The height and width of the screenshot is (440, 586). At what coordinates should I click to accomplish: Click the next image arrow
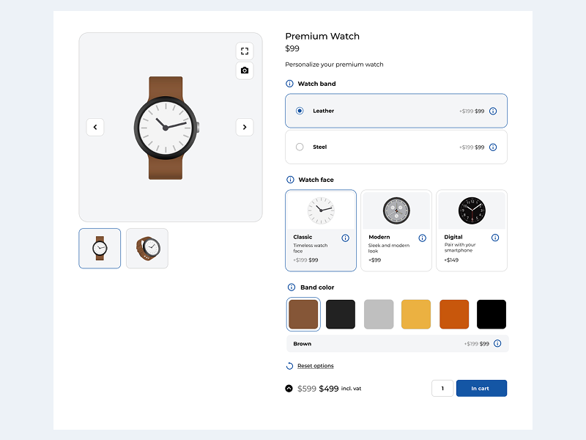245,127
